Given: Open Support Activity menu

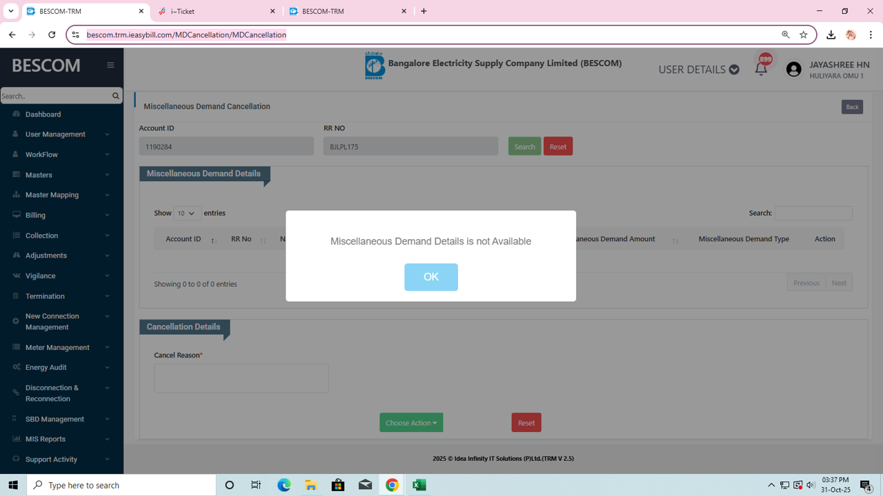Looking at the screenshot, I should [x=61, y=459].
